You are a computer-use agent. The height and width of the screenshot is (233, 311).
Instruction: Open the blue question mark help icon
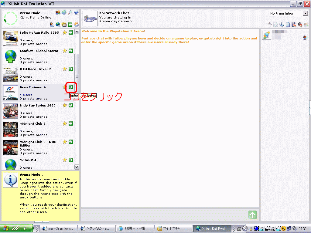[76, 12]
